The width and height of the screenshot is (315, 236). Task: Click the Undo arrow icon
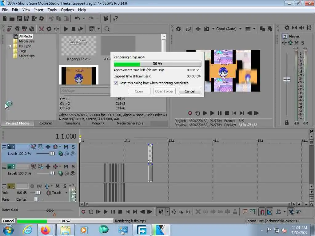tap(77, 18)
